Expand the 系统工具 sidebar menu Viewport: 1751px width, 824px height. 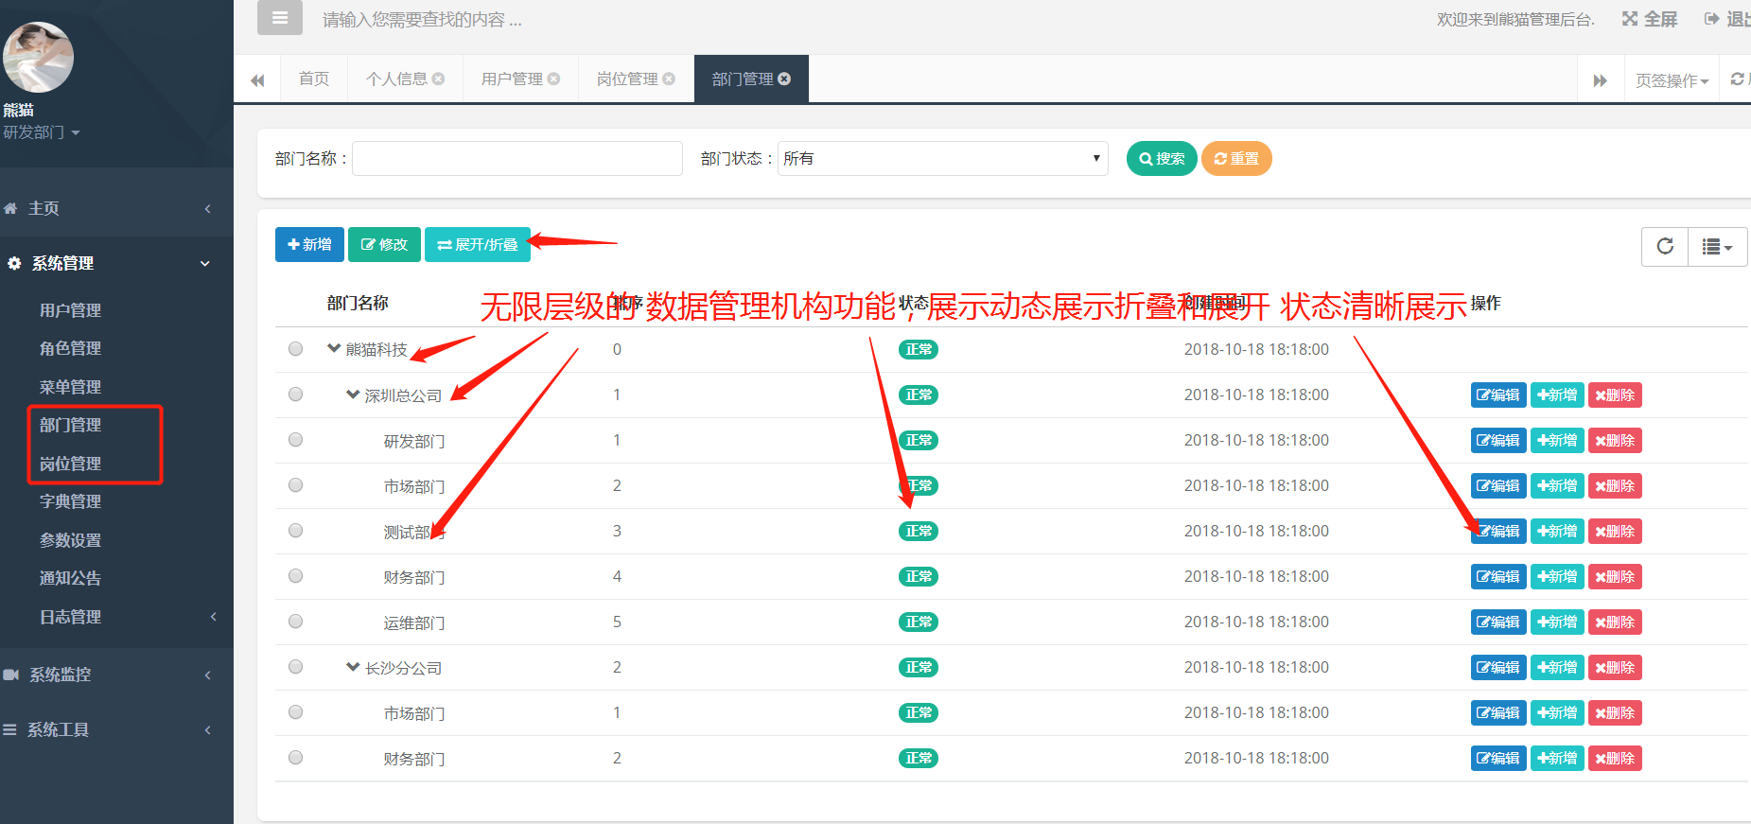pyautogui.click(x=116, y=729)
